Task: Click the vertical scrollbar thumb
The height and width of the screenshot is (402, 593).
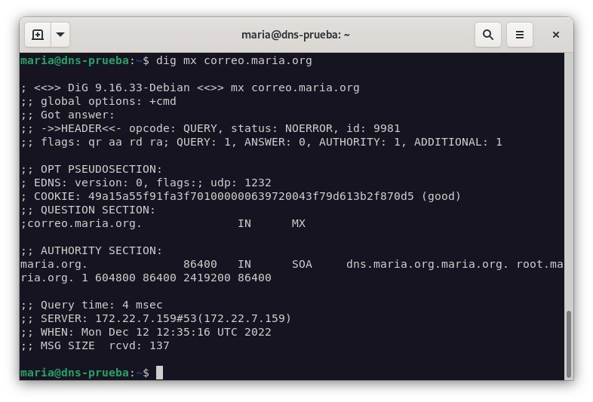Action: (x=568, y=343)
